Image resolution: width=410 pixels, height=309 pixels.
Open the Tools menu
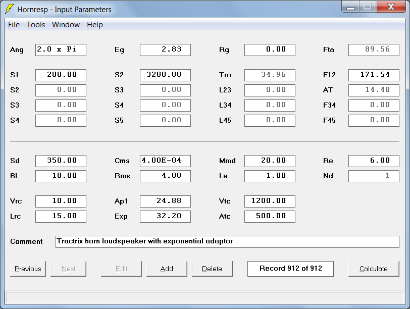tap(36, 25)
